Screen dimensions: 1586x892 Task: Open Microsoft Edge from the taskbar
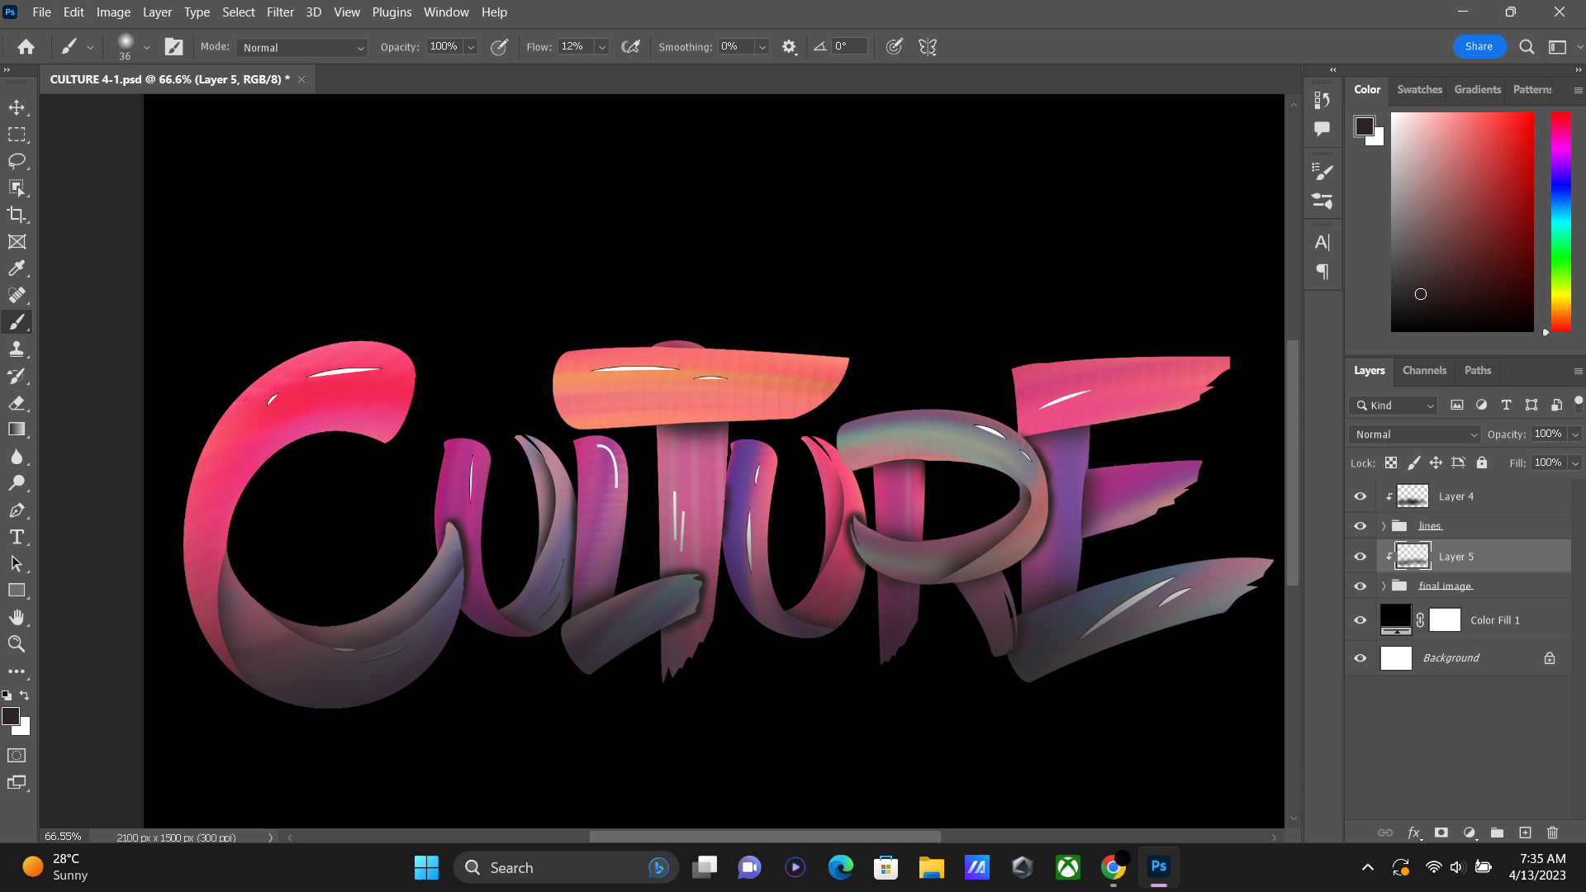tap(840, 867)
